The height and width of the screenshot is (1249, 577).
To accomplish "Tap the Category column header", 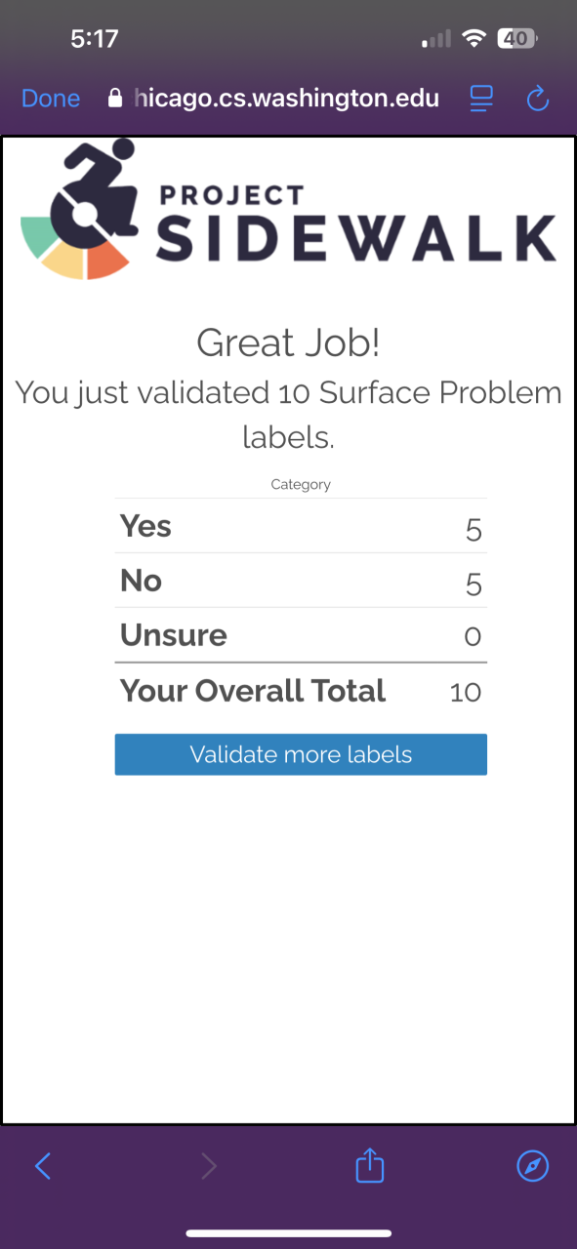I will 301,484.
